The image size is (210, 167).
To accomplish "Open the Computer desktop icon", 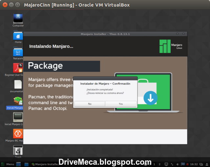I will pos(18,20).
